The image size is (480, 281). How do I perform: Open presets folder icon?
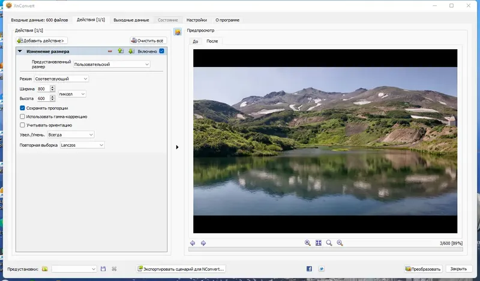click(x=45, y=269)
